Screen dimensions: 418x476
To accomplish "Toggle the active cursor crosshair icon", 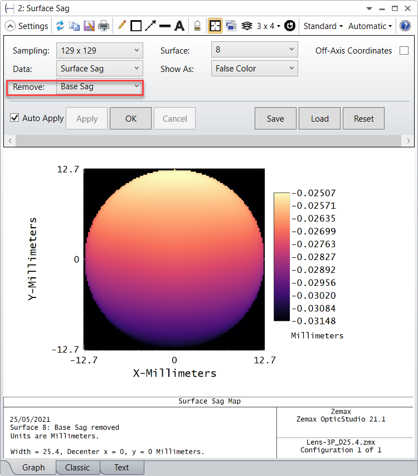I will point(215,26).
